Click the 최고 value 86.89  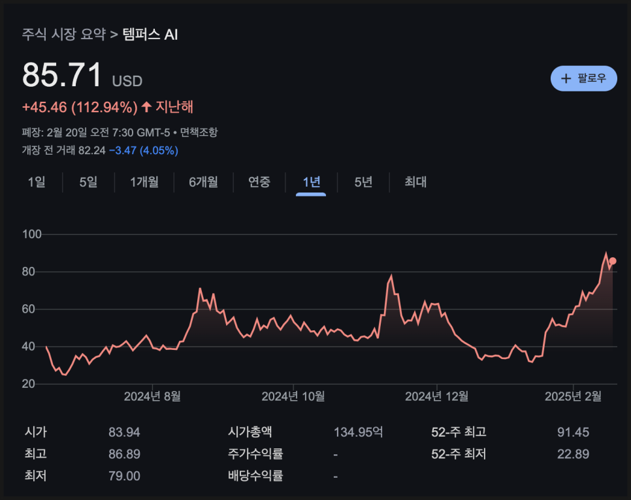124,454
